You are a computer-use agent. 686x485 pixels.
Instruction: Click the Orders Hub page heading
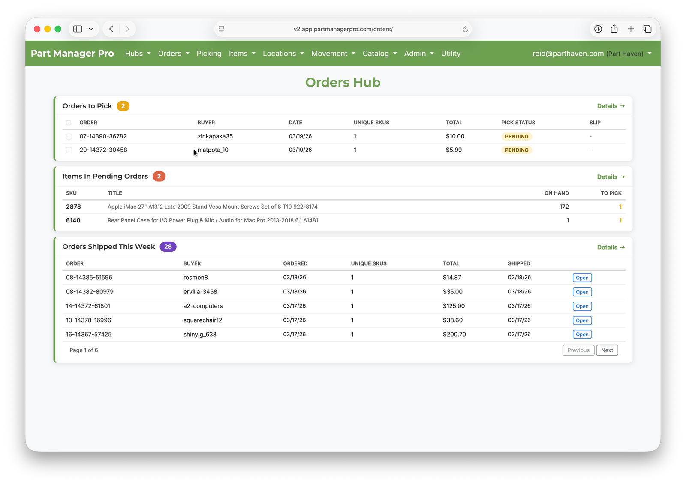343,82
